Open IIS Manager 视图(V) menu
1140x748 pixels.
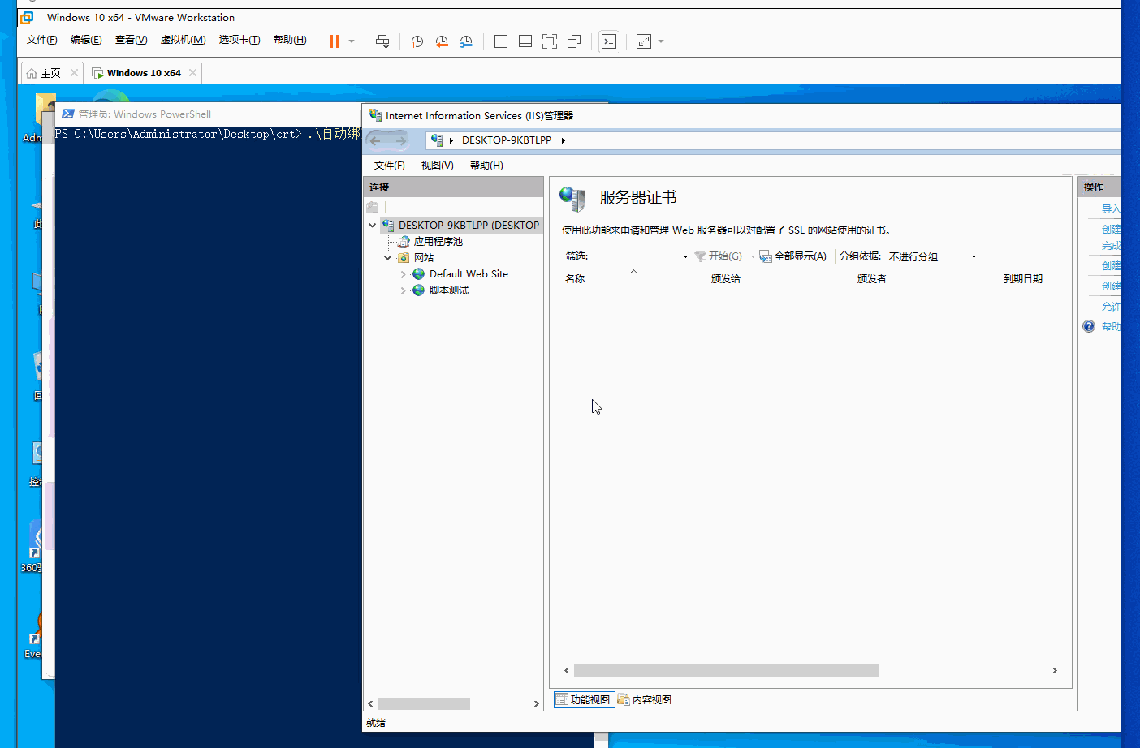pos(437,166)
